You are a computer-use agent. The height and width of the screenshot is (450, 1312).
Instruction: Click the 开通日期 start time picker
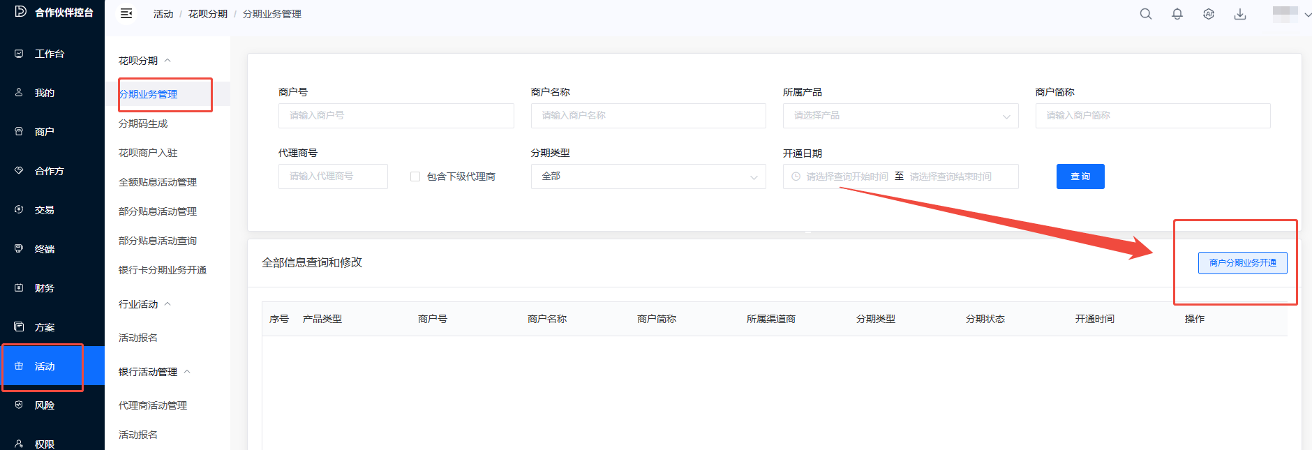coord(846,177)
